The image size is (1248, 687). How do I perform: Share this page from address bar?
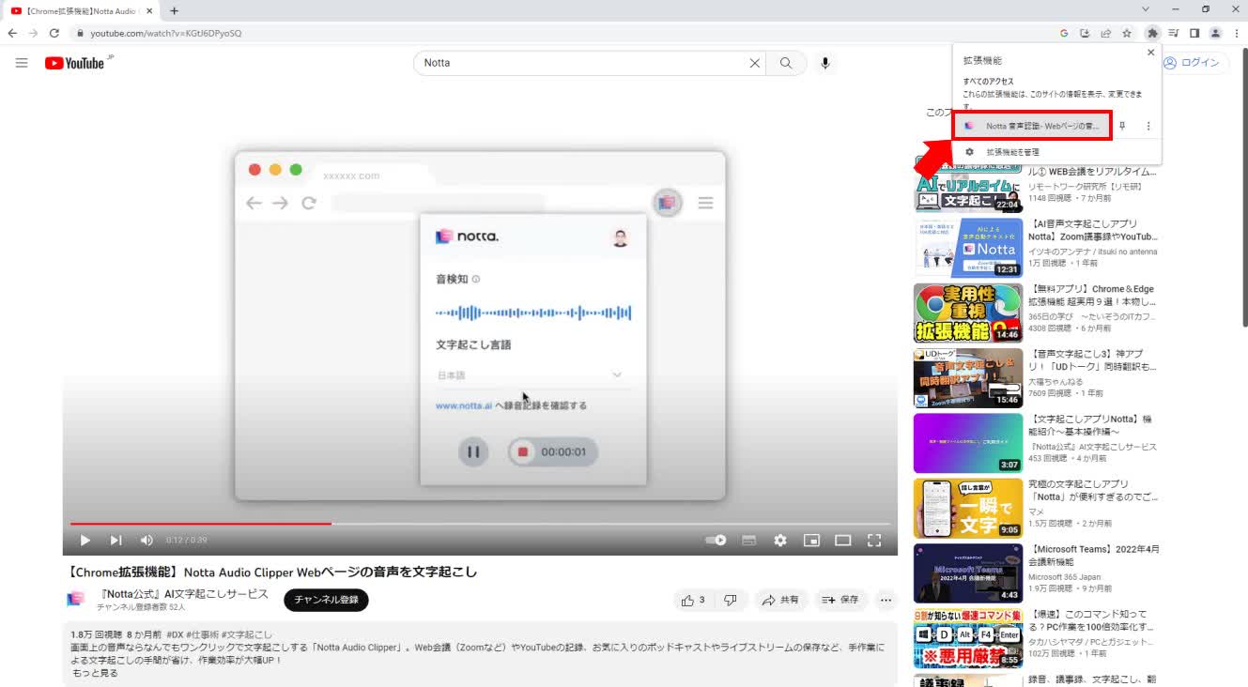coord(1106,33)
